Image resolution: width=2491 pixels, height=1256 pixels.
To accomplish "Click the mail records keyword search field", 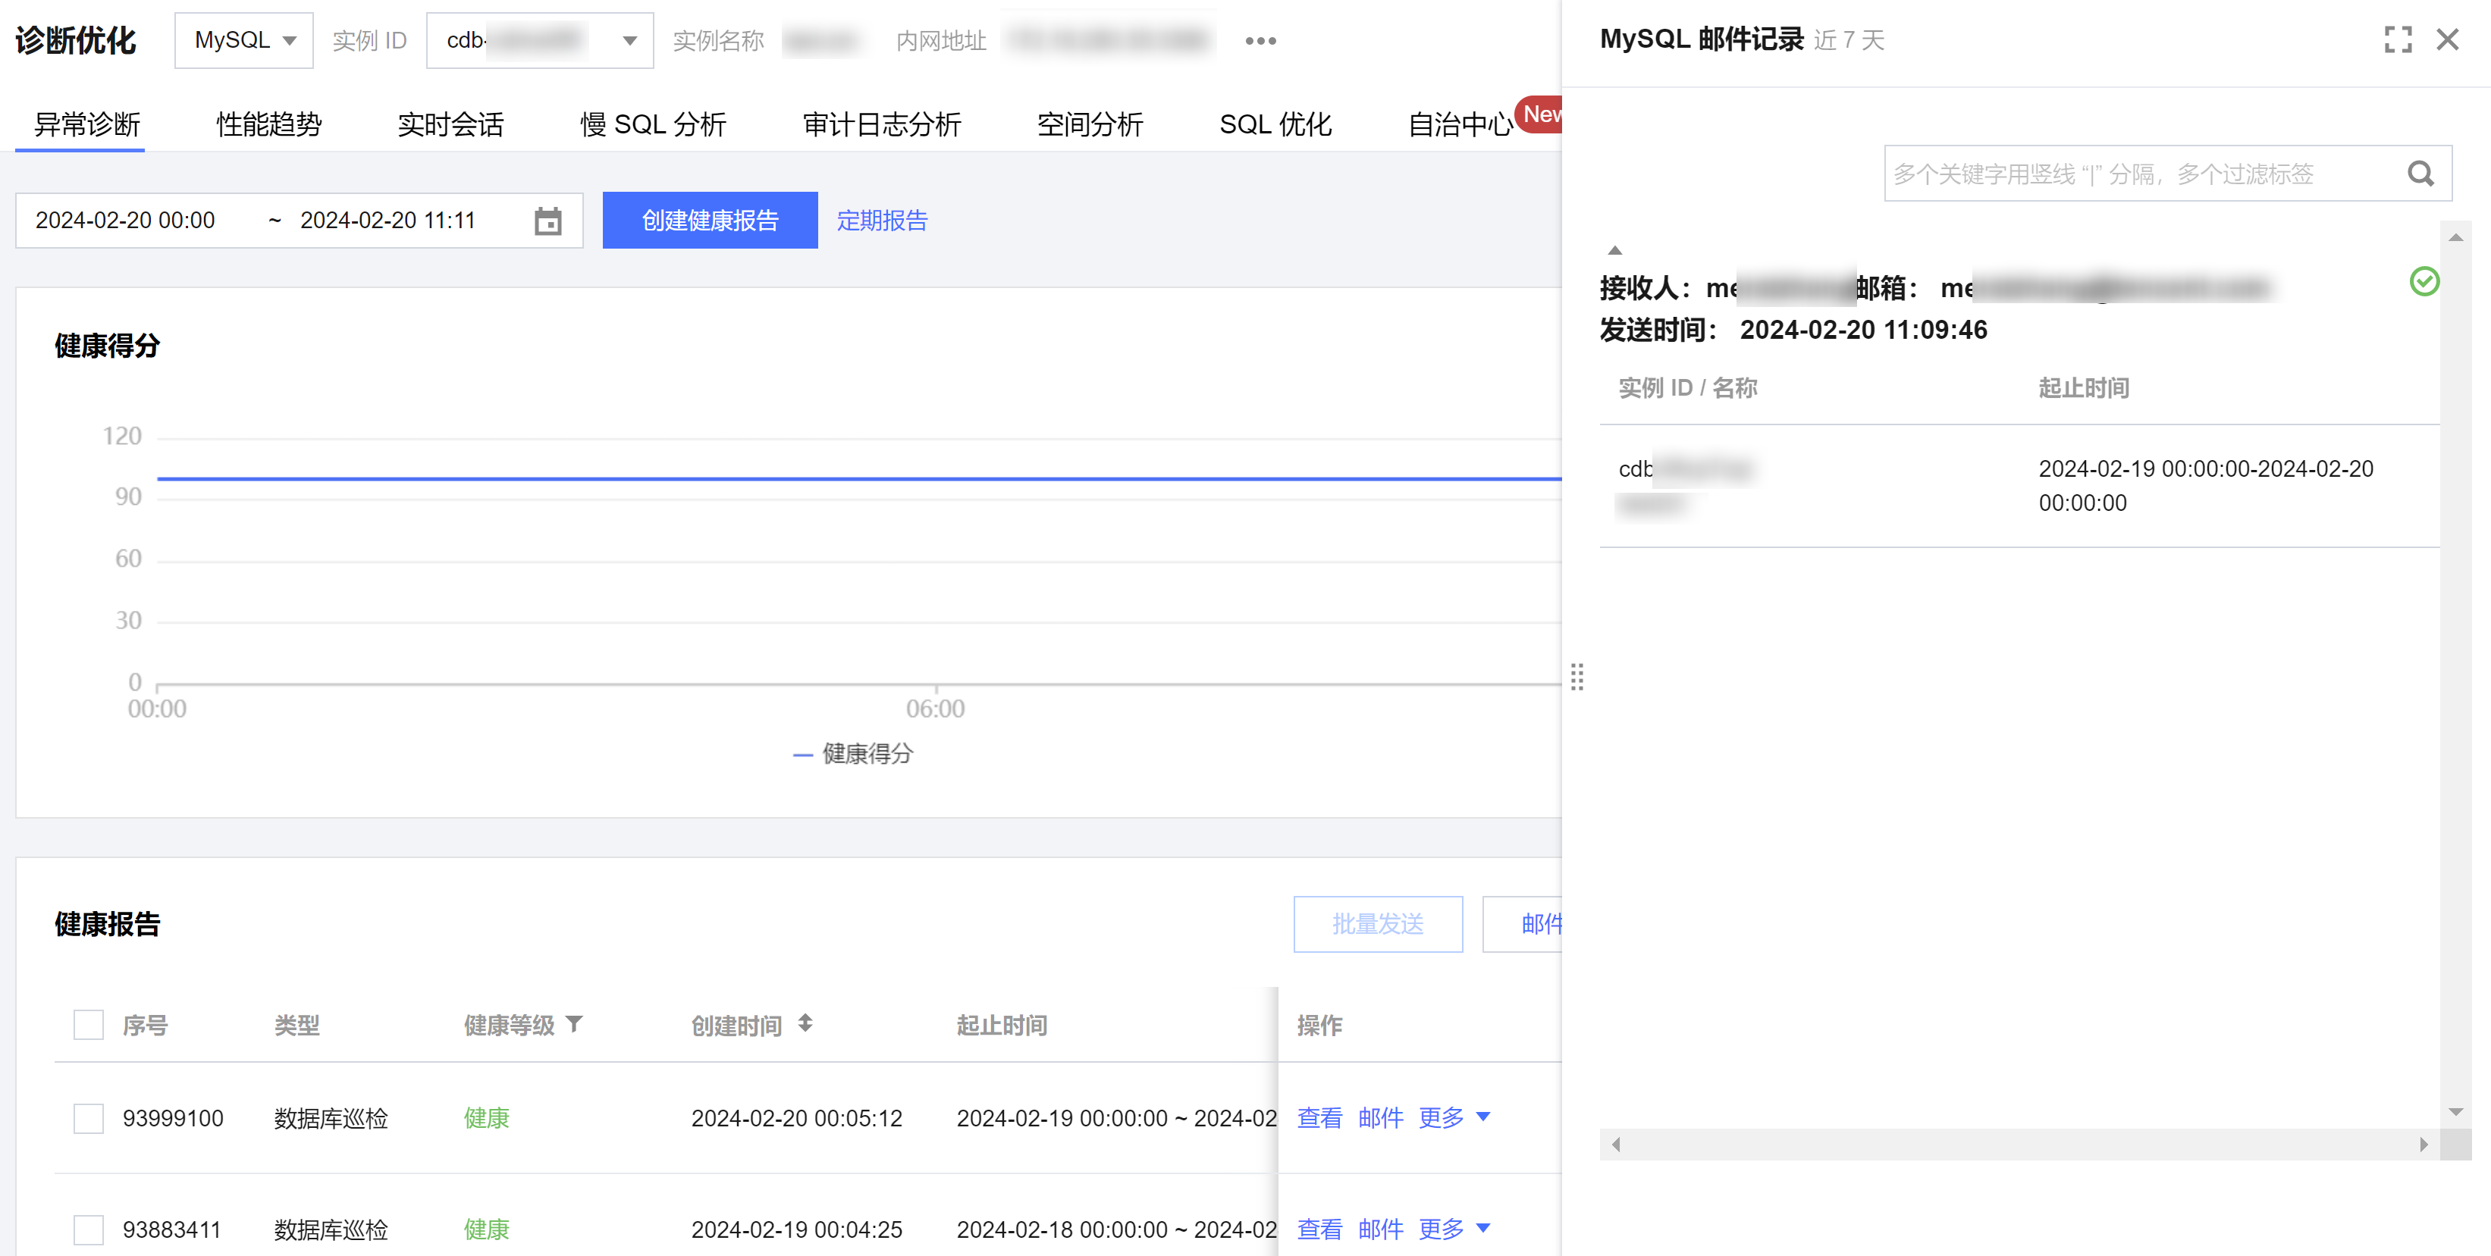I will [x=2128, y=174].
